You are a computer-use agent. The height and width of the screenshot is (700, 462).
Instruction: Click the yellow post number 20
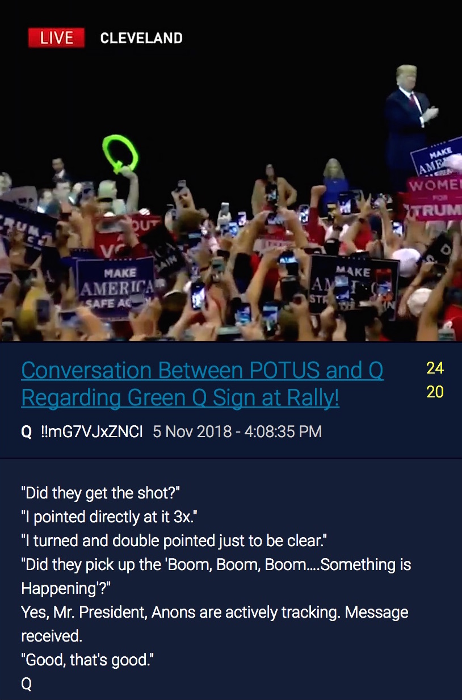(x=435, y=392)
